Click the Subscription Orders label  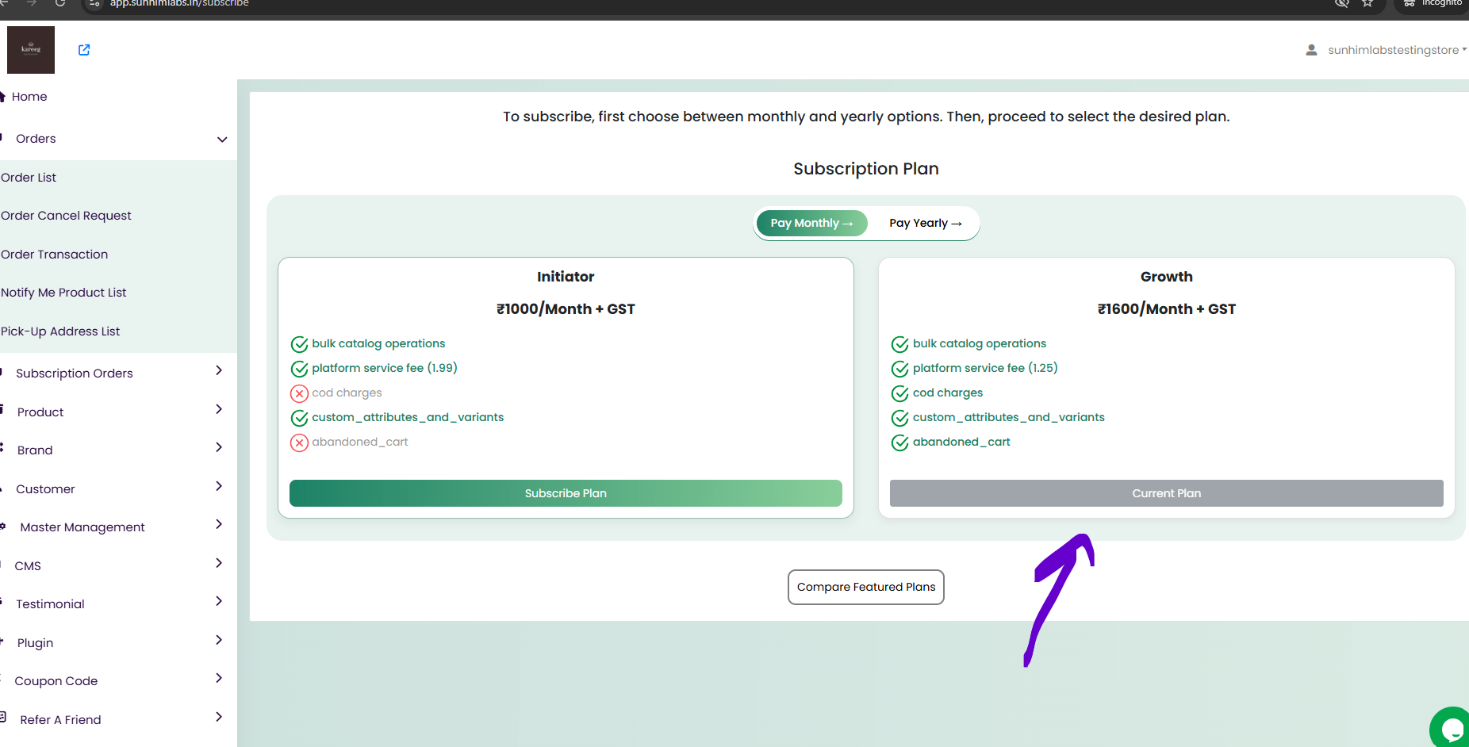[75, 373]
